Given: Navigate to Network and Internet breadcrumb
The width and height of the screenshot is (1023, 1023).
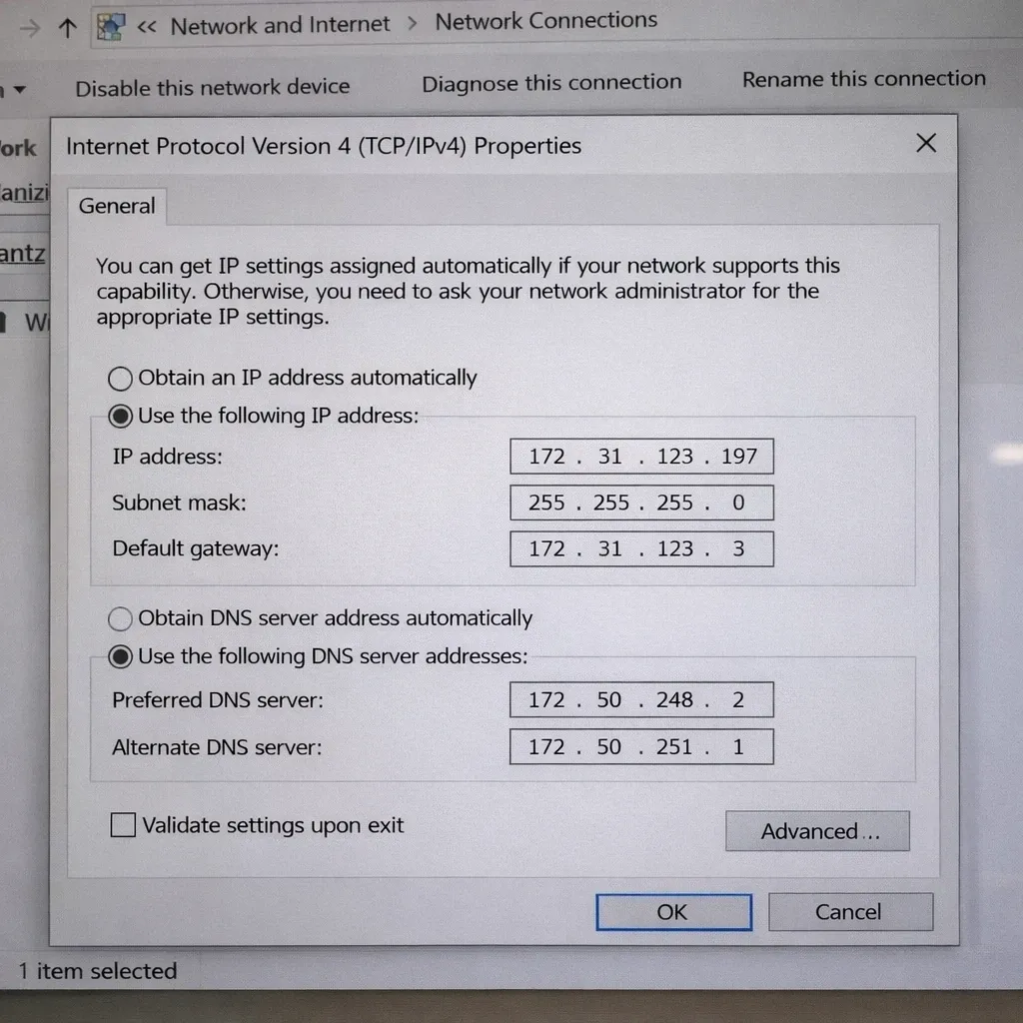Looking at the screenshot, I should tap(280, 24).
